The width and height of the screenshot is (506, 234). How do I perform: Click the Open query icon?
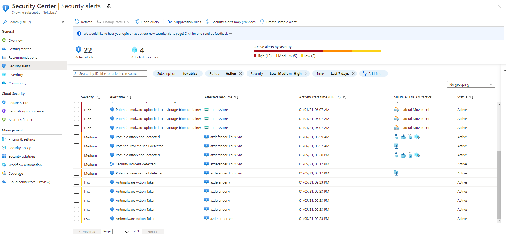137,22
